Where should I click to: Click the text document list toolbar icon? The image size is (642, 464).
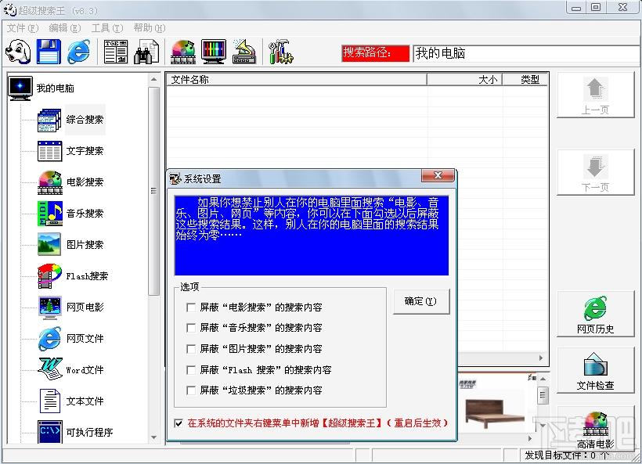(x=115, y=52)
